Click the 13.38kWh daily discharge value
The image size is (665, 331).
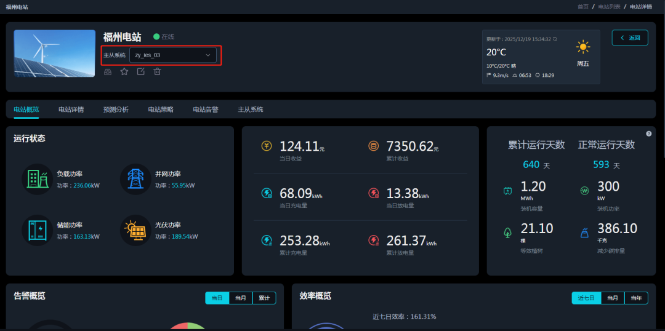pyautogui.click(x=408, y=194)
